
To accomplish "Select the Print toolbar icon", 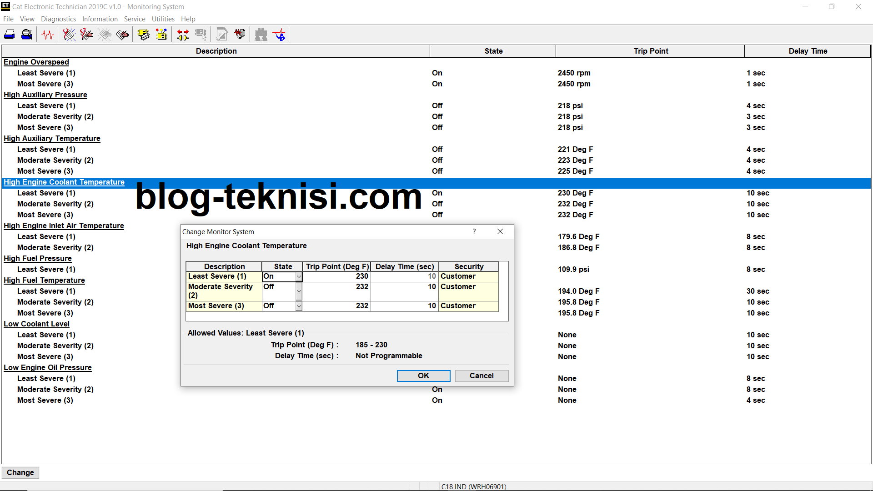I will 9,34.
